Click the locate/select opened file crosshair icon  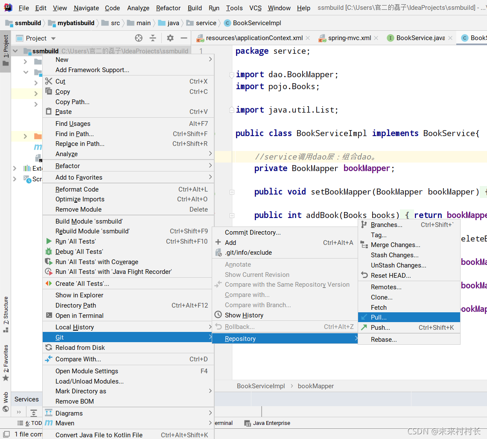coord(139,38)
